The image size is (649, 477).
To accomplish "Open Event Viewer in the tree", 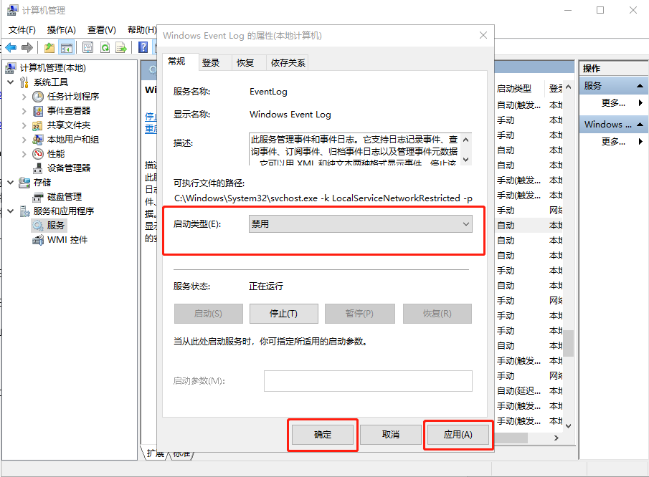I will click(68, 111).
